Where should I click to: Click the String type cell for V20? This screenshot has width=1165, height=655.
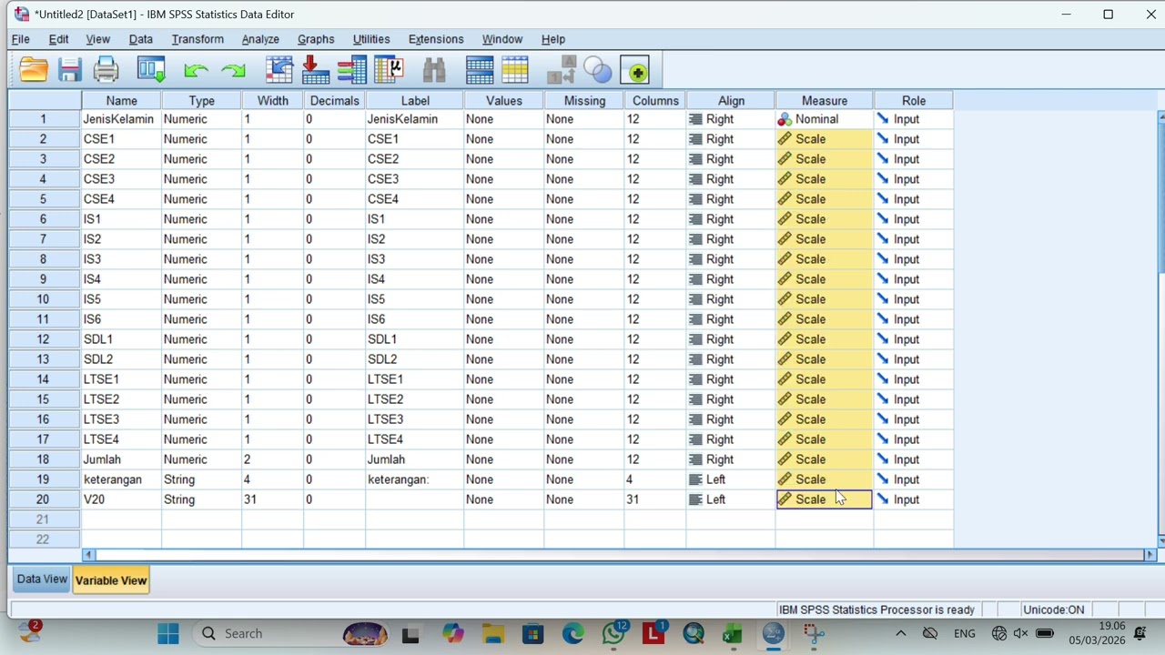(201, 499)
